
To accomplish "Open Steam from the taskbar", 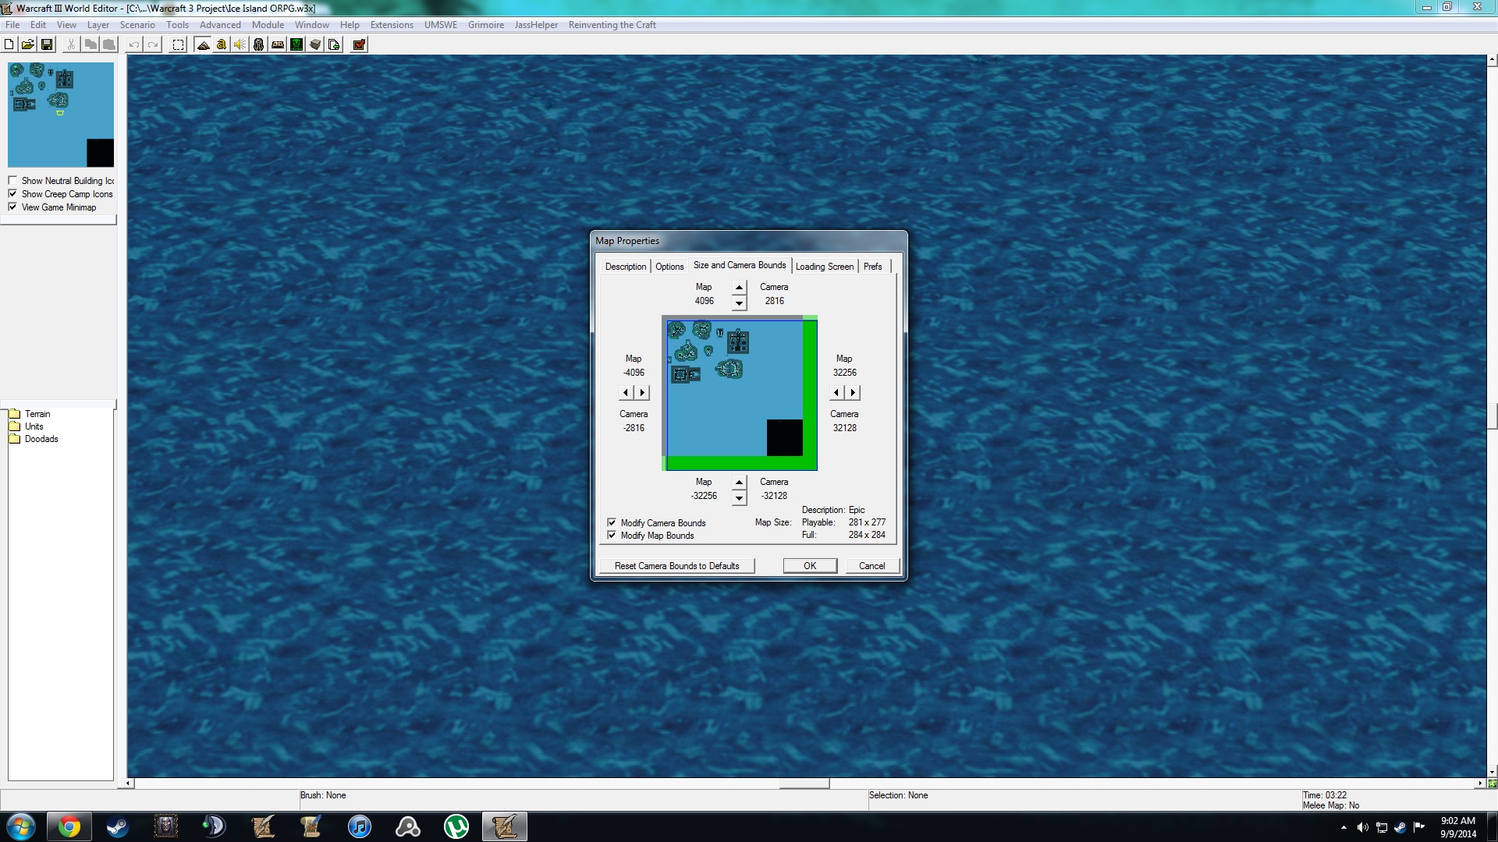I will 117,826.
